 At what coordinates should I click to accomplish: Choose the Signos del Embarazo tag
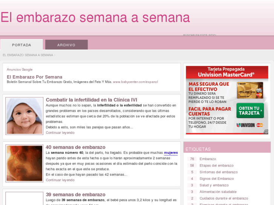pyautogui.click(x=217, y=179)
